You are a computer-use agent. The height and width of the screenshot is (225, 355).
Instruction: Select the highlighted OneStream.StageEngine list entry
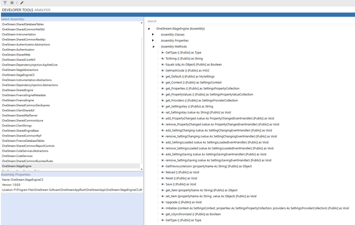click(70, 166)
